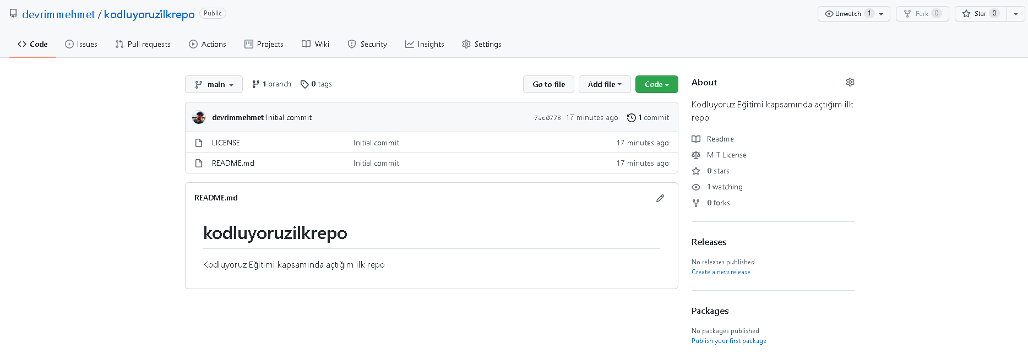Open the main branch selector
The height and width of the screenshot is (359, 1028).
214,84
